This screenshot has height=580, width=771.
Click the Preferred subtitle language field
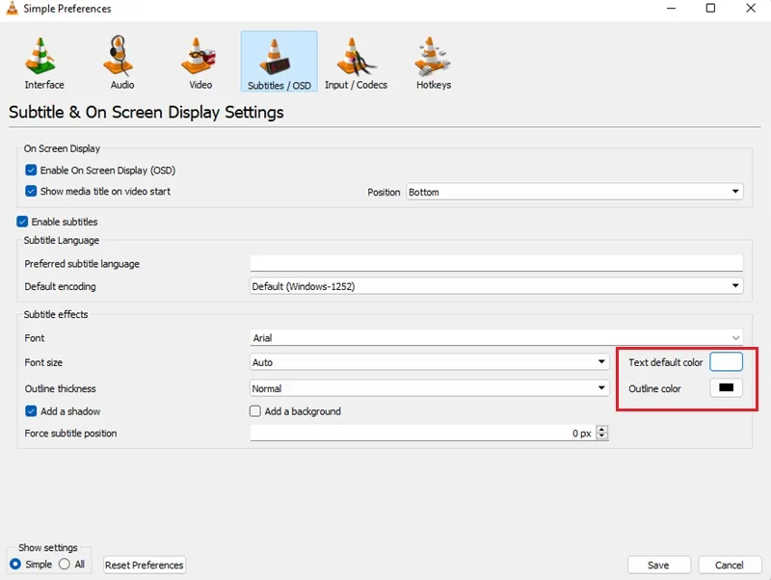(496, 263)
